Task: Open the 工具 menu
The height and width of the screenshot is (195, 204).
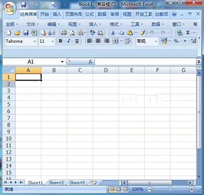Action: point(137,25)
